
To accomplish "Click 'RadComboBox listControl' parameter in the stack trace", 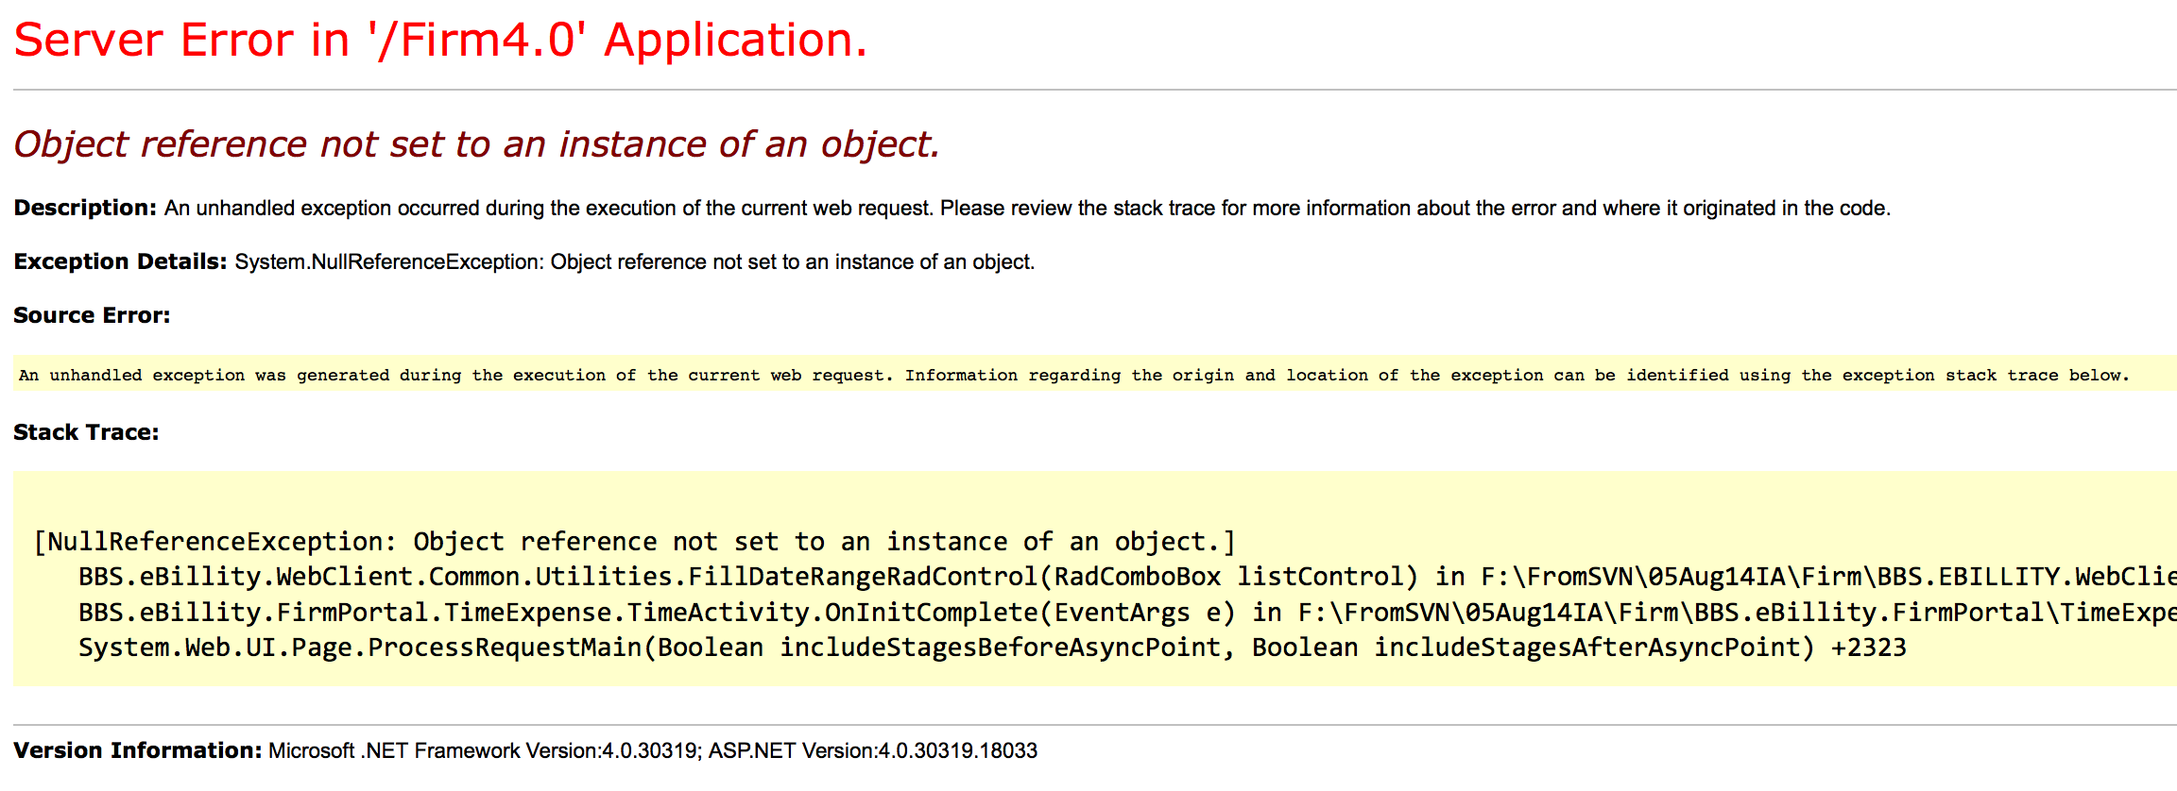I will 1228,577.
